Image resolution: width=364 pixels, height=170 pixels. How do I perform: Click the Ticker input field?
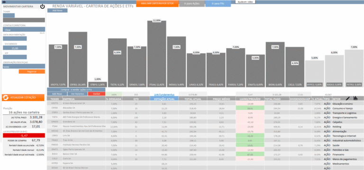point(9,15)
